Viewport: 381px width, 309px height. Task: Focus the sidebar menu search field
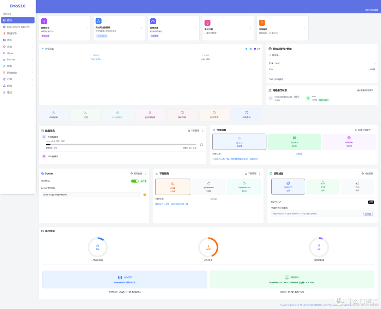[18, 14]
